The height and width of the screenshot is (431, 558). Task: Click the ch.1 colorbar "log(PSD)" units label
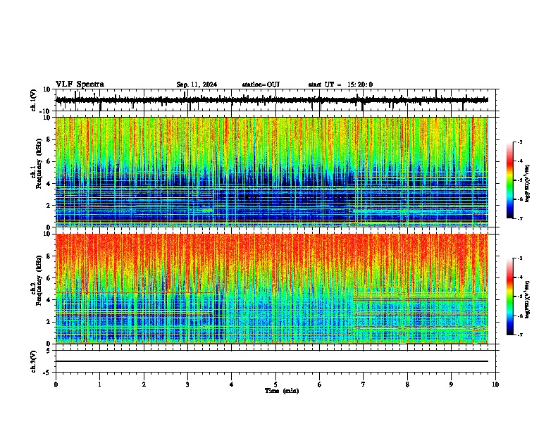click(528, 184)
